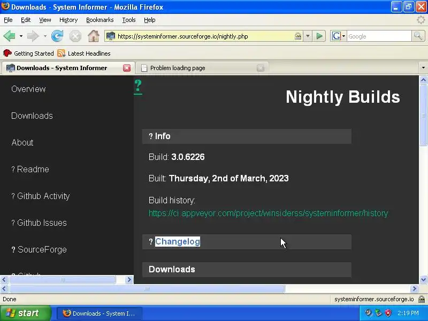Image resolution: width=428 pixels, height=321 pixels.
Task: Click the red shield security tray icon
Action: [388, 313]
